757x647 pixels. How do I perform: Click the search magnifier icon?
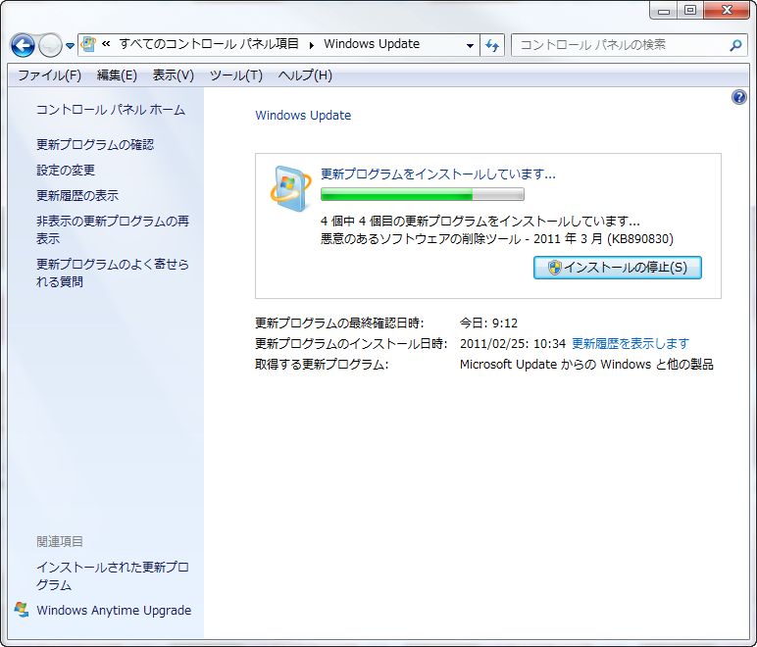[735, 45]
